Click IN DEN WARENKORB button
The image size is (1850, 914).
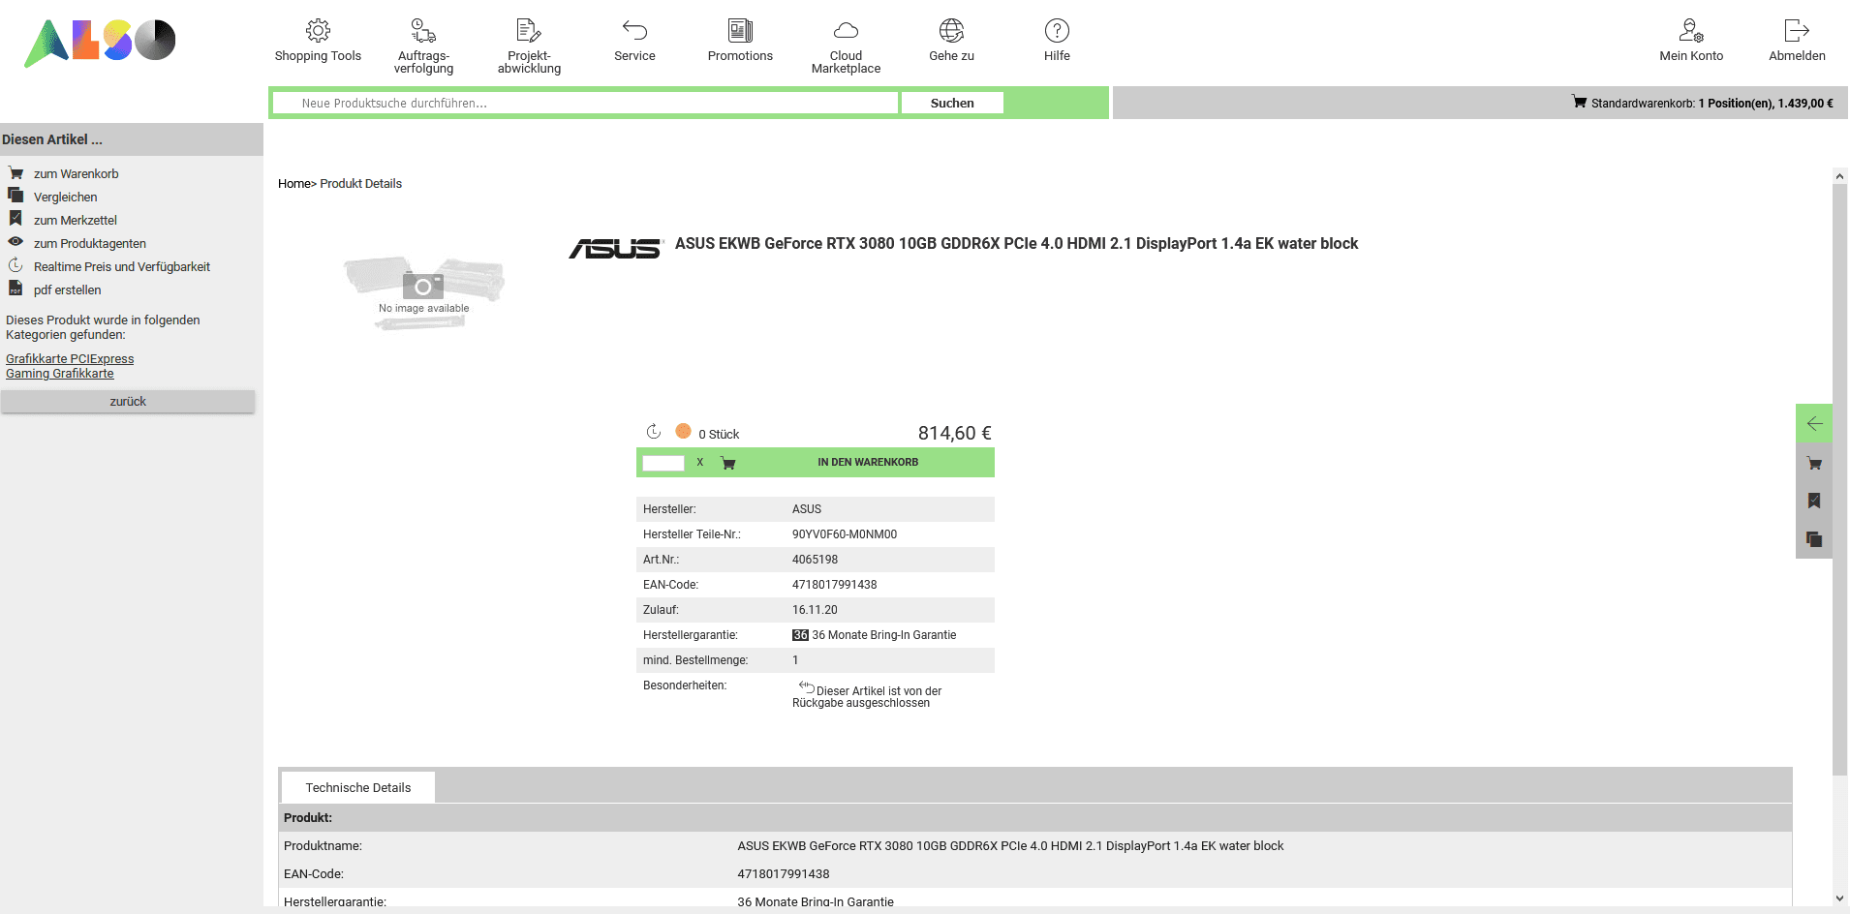868,463
